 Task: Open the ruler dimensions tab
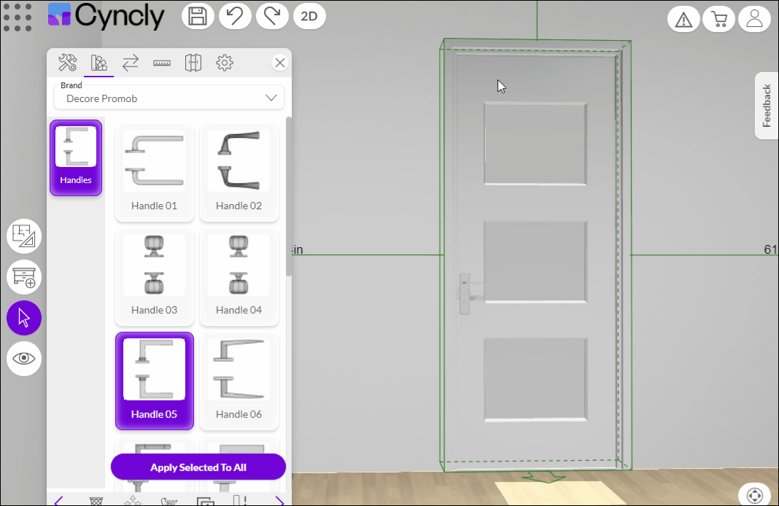click(x=162, y=63)
